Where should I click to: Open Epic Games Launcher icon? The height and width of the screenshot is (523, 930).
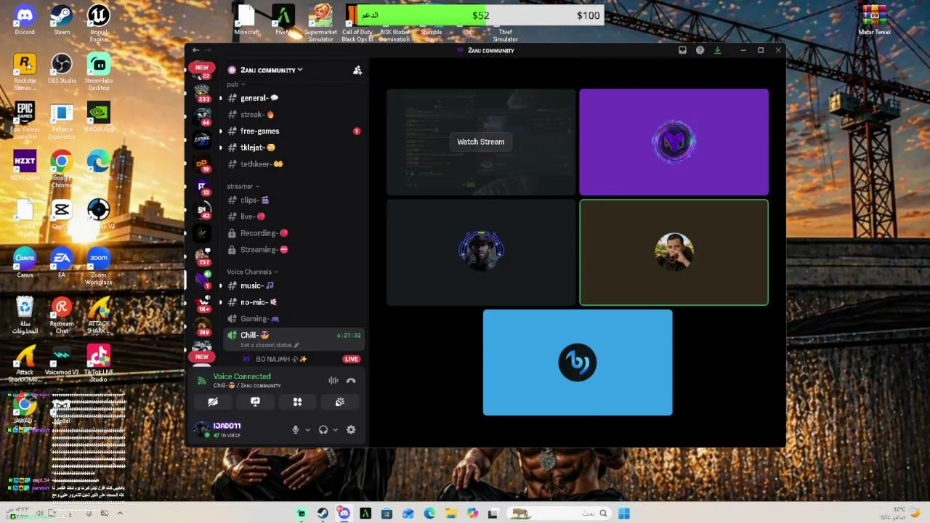(25, 120)
